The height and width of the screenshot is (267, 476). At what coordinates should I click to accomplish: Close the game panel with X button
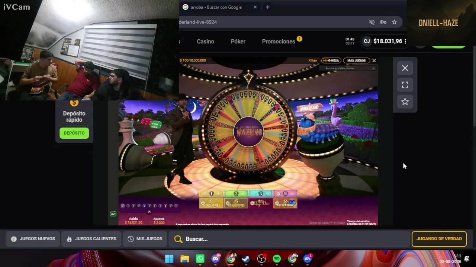(x=405, y=68)
